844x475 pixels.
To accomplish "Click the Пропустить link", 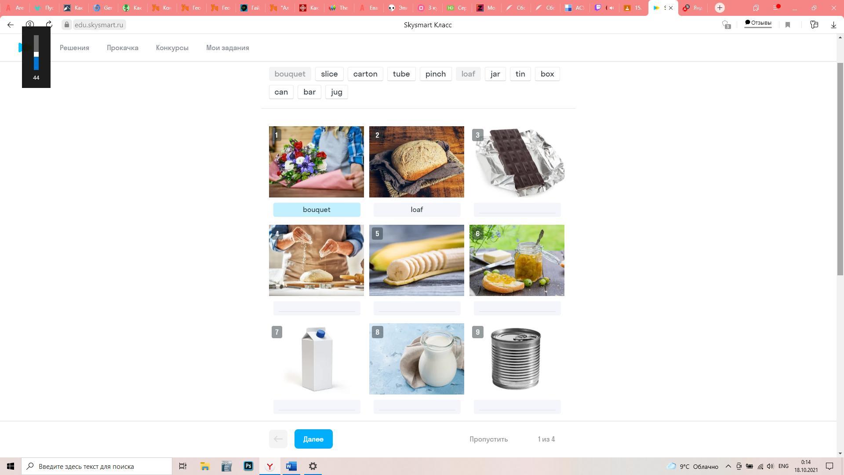I will tap(488, 439).
